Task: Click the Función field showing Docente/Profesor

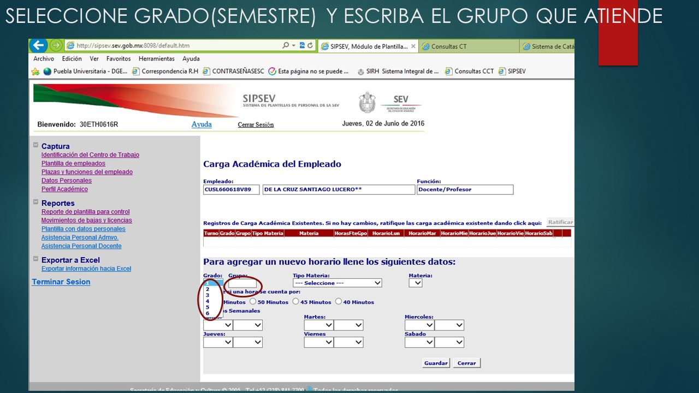Action: pyautogui.click(x=465, y=189)
